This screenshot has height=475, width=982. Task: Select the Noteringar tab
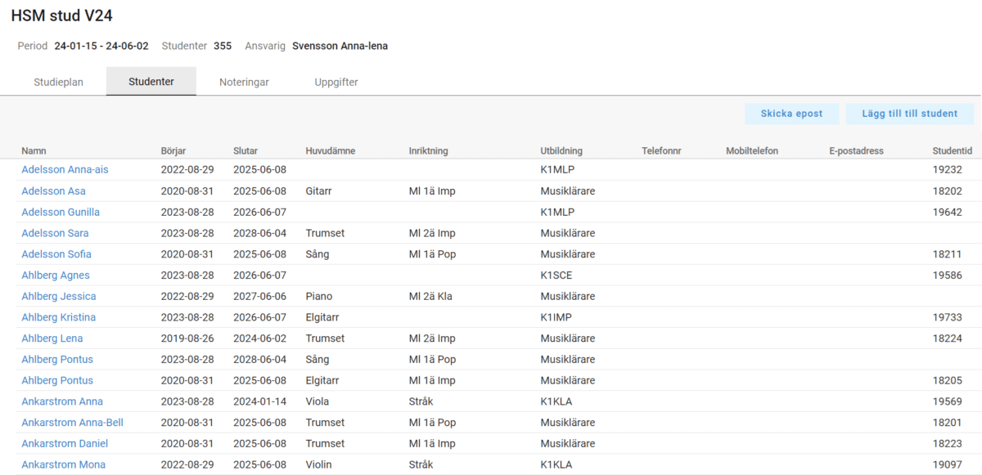244,82
